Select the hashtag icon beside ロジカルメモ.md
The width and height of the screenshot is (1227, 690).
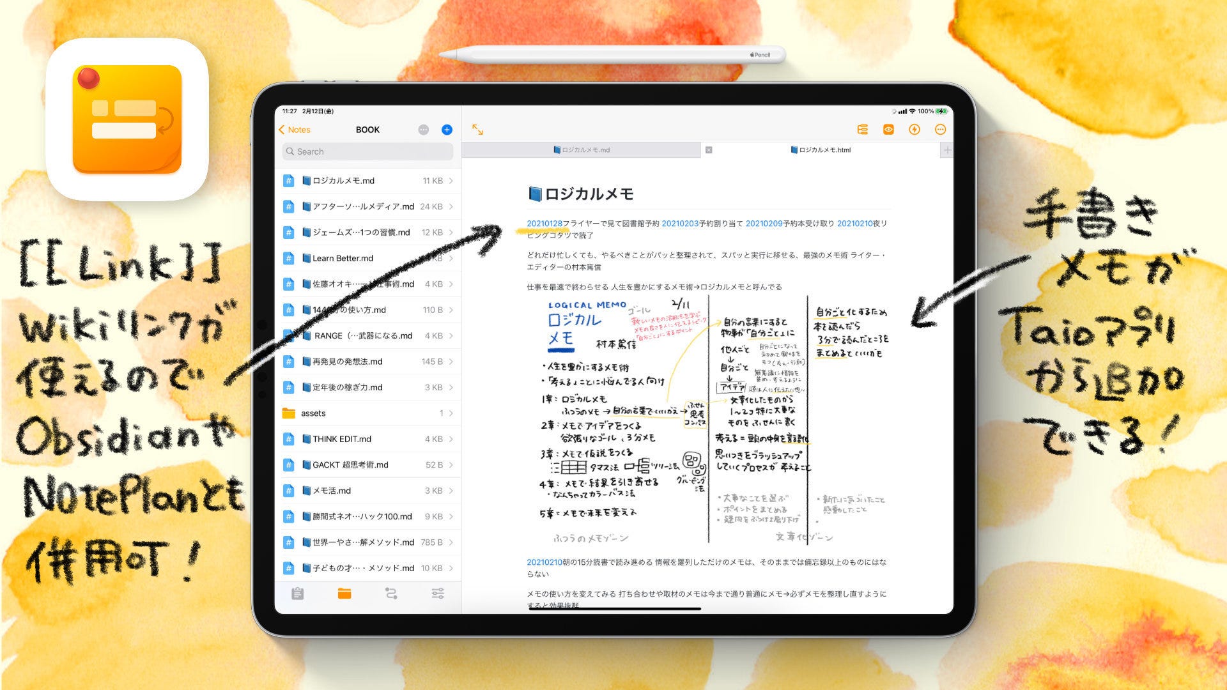[289, 180]
